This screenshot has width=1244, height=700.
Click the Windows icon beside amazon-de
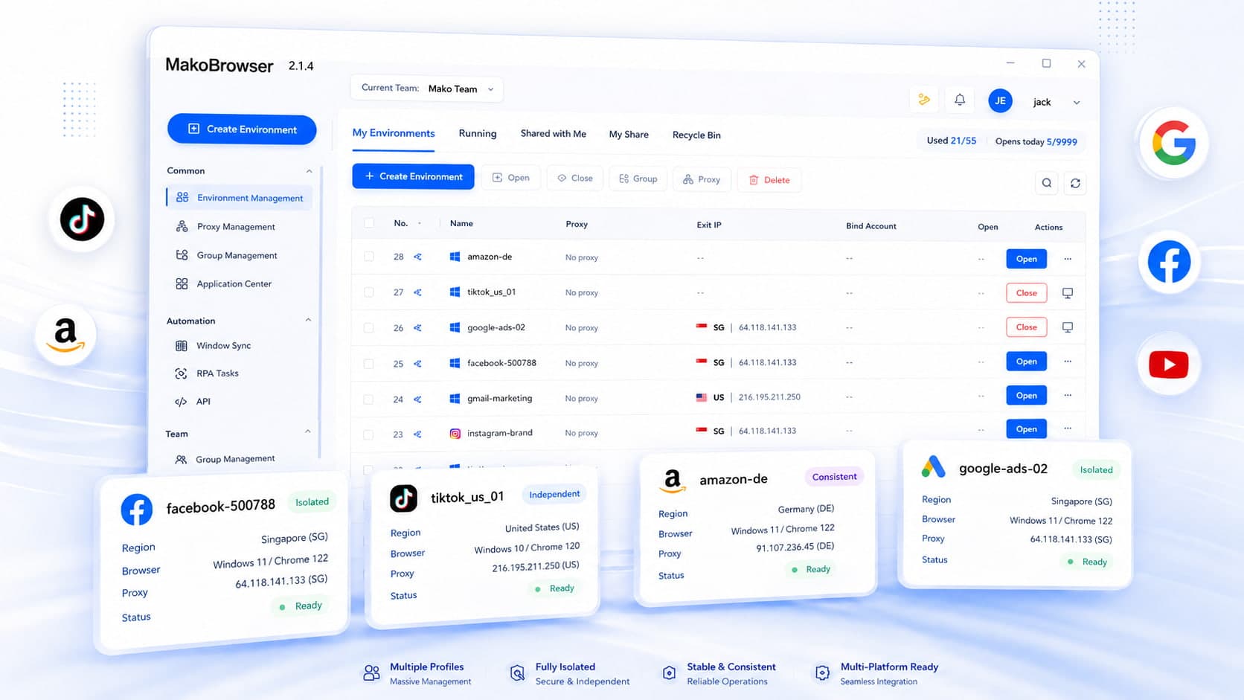click(455, 257)
